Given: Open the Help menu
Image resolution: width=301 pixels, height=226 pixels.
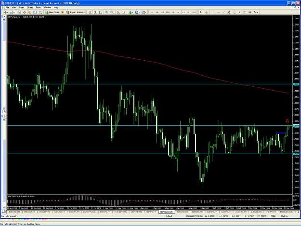Looking at the screenshot, I should [x=56, y=8].
